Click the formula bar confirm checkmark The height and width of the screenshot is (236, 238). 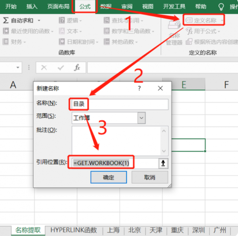pyautogui.click(x=61, y=68)
